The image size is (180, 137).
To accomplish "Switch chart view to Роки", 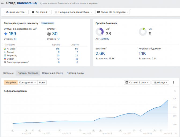I will (42, 82).
